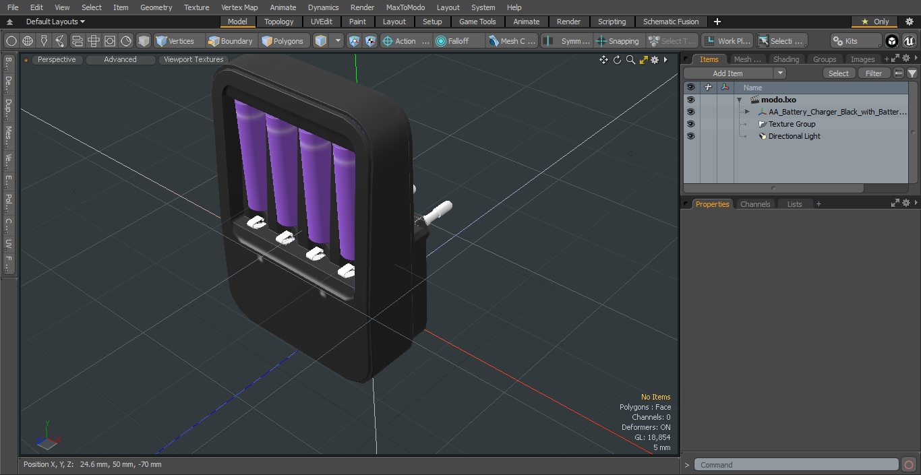The height and width of the screenshot is (475, 921).
Task: Use the viewport rotate icon
Action: coord(617,60)
